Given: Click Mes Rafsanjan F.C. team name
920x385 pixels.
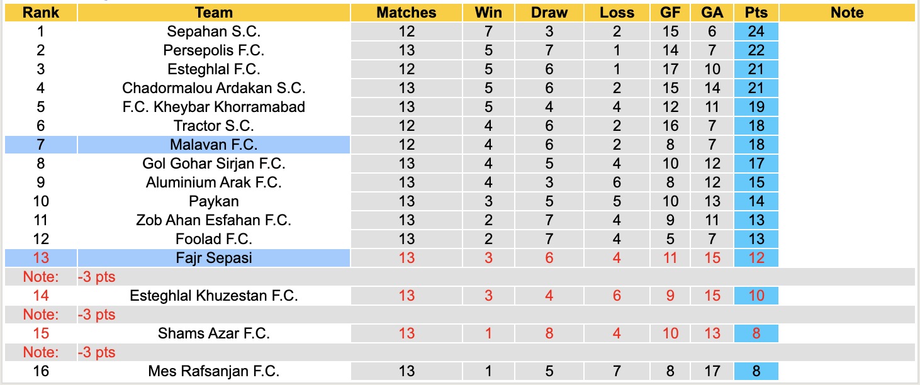Looking at the screenshot, I should (x=213, y=371).
